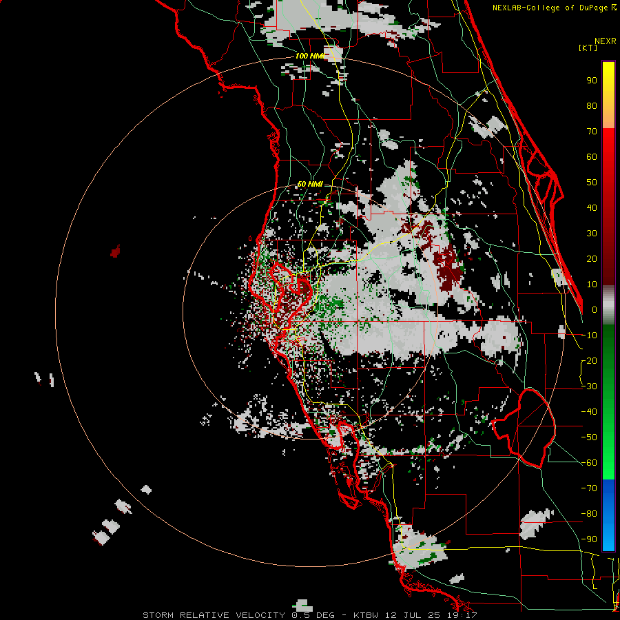This screenshot has width=620, height=620.
Task: Click the isolated dark red echo over the Gulf
Action: (x=116, y=251)
